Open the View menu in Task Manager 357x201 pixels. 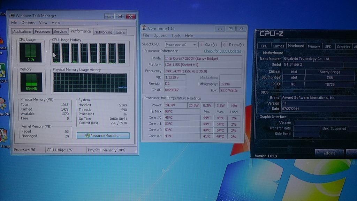click(43, 22)
